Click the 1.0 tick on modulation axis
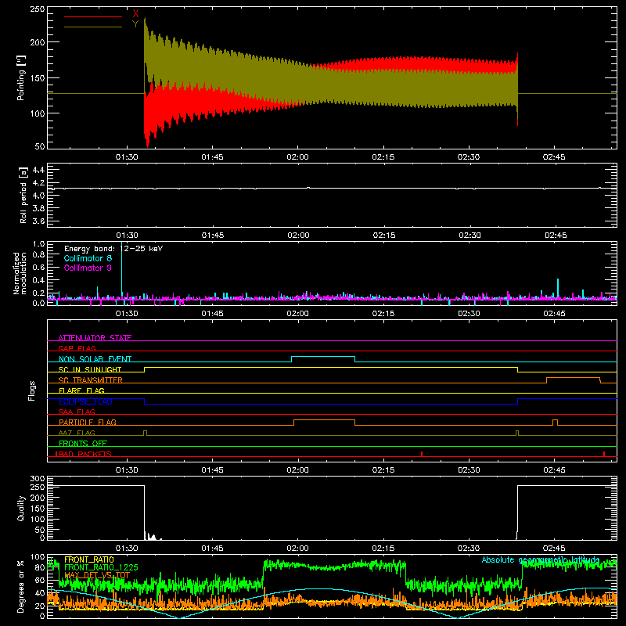 (38, 243)
